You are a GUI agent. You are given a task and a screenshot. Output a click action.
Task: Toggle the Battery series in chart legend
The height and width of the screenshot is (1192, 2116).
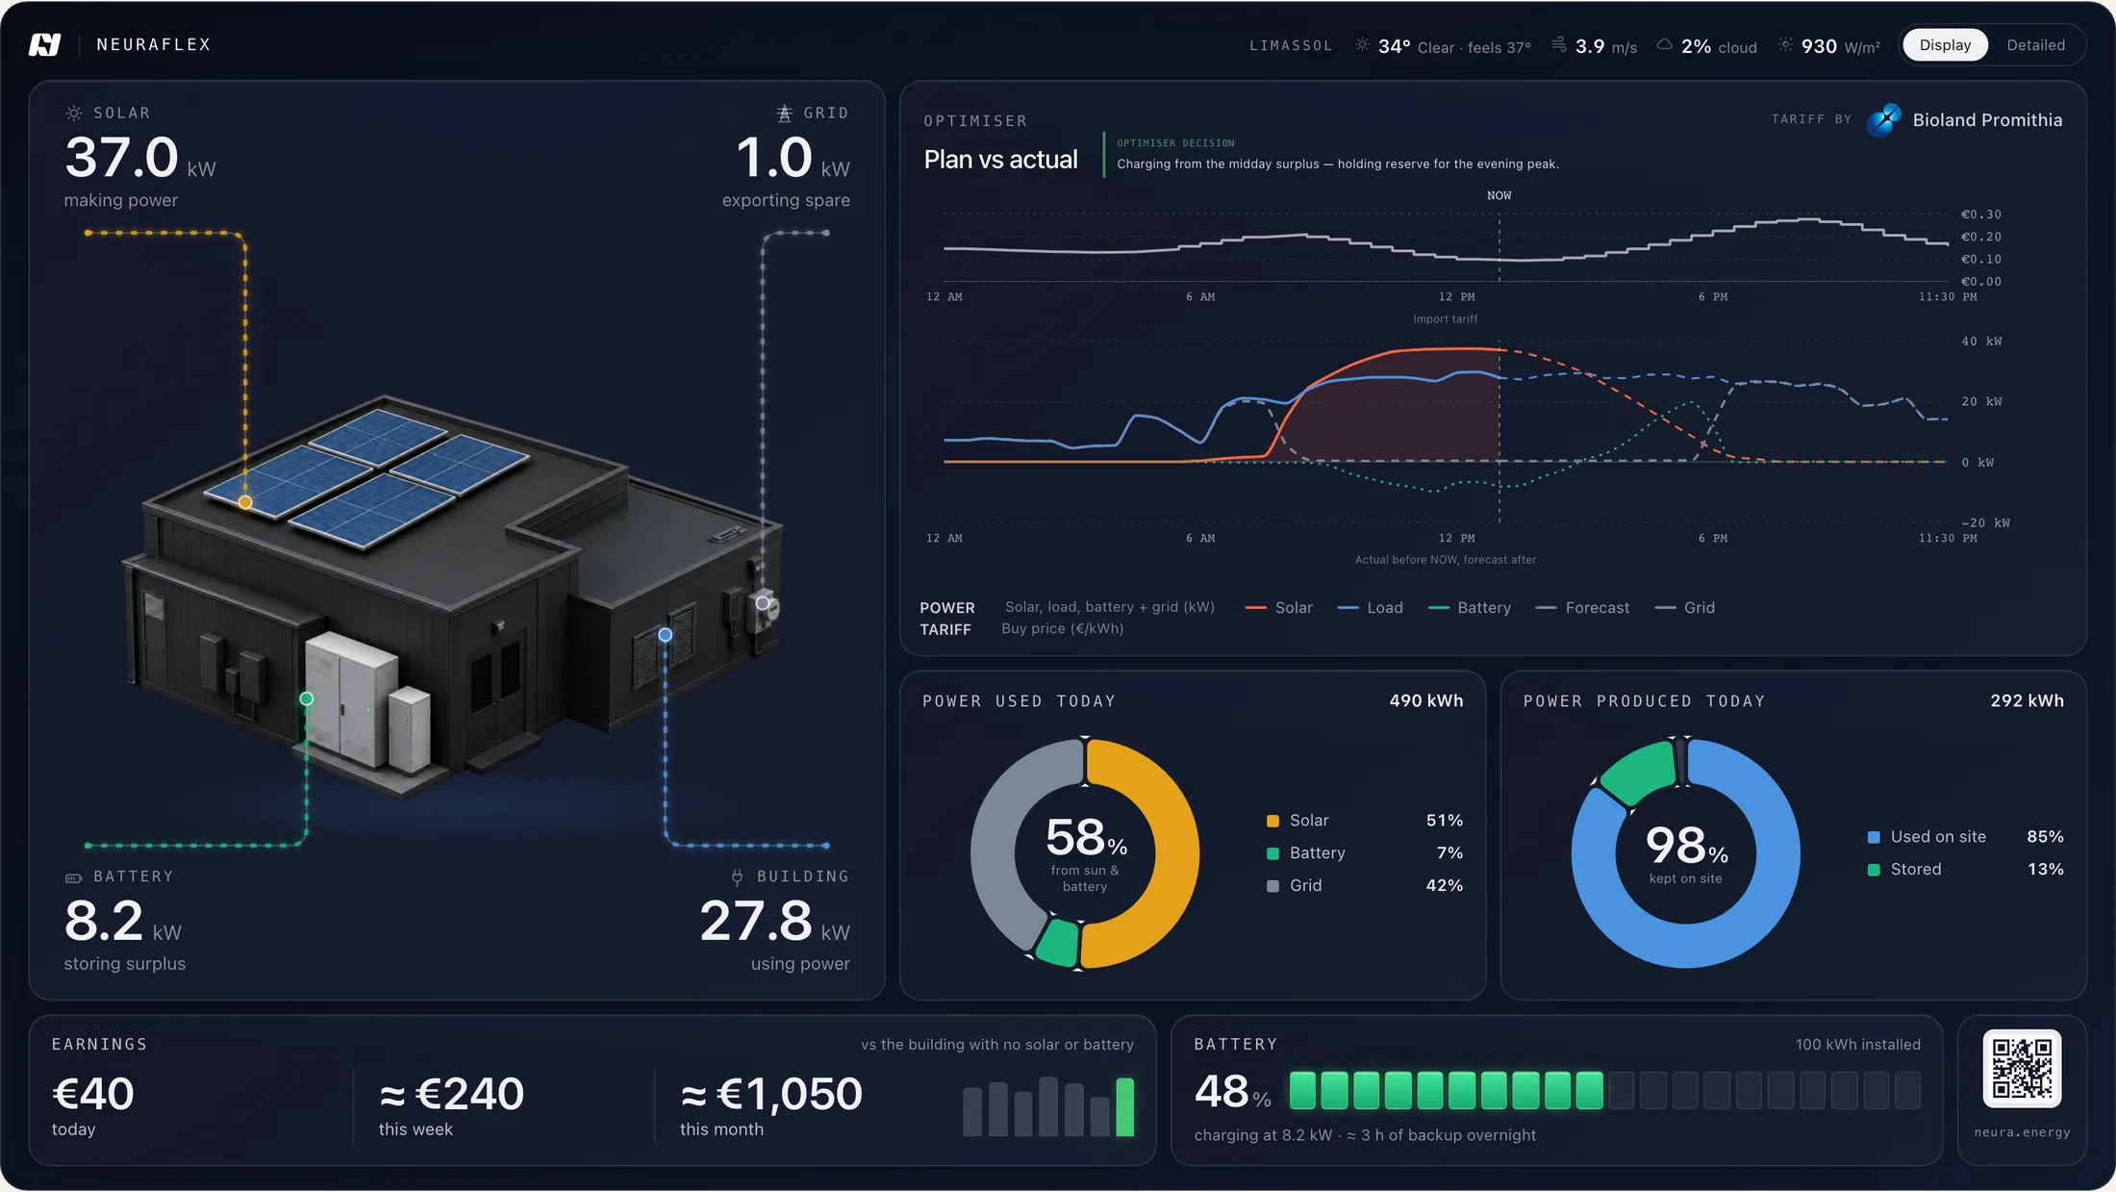tap(1470, 608)
